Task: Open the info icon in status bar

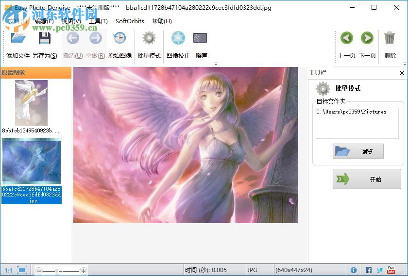Action: click(x=354, y=270)
